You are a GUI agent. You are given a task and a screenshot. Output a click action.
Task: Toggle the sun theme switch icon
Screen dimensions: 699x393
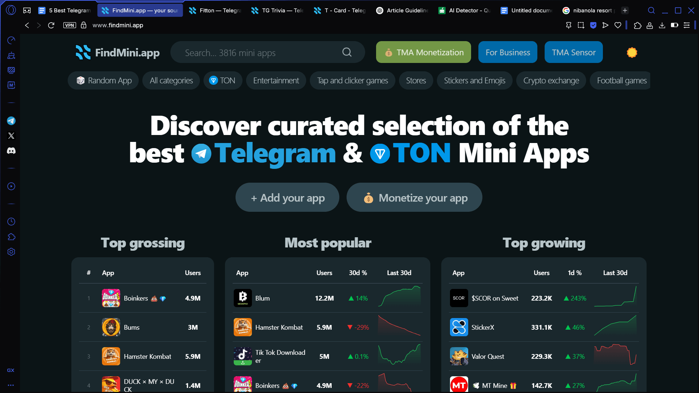632,52
